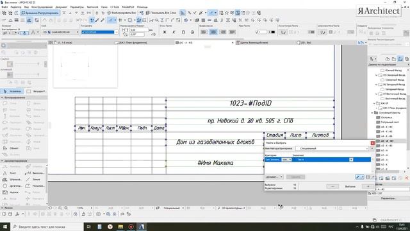Click the Pick Up Parameters eyedropper
This screenshot has width=410, height=231.
[97, 20]
